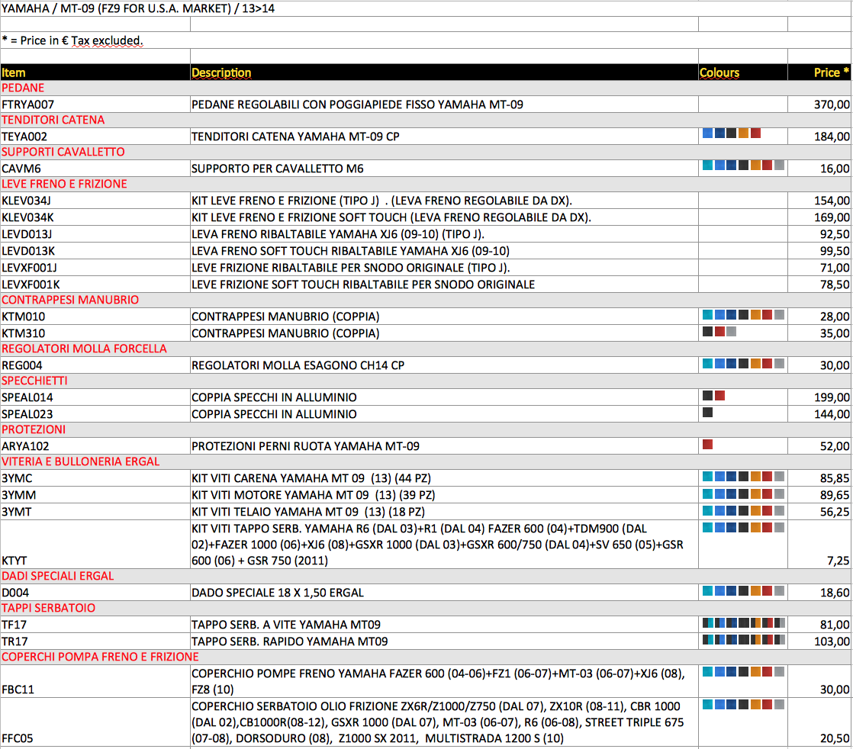The image size is (853, 749).
Task: Click TAPPO SERB. RAPIDO YAMAHA MT09 description
Action: click(x=289, y=642)
